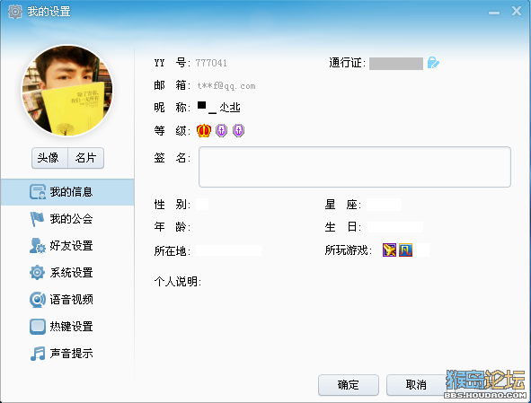The width and height of the screenshot is (531, 403).
Task: Click inside the 签名 signature text box
Action: [355, 167]
